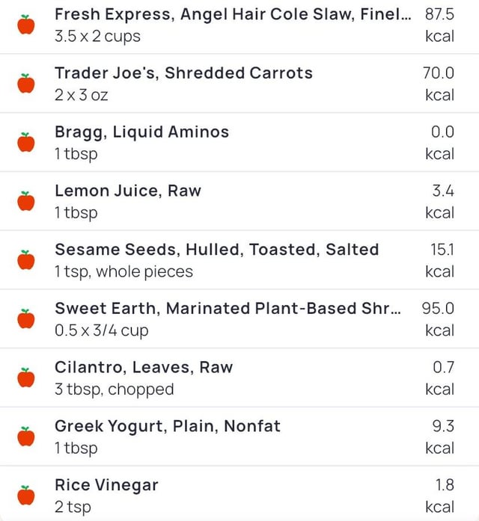Screen dimensions: 479x521
Task: Click the apple icon beside Lemon Juice
Action: [x=26, y=201]
